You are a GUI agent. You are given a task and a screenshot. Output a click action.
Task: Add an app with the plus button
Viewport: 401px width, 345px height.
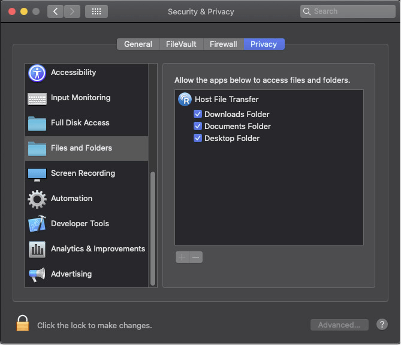(x=182, y=257)
